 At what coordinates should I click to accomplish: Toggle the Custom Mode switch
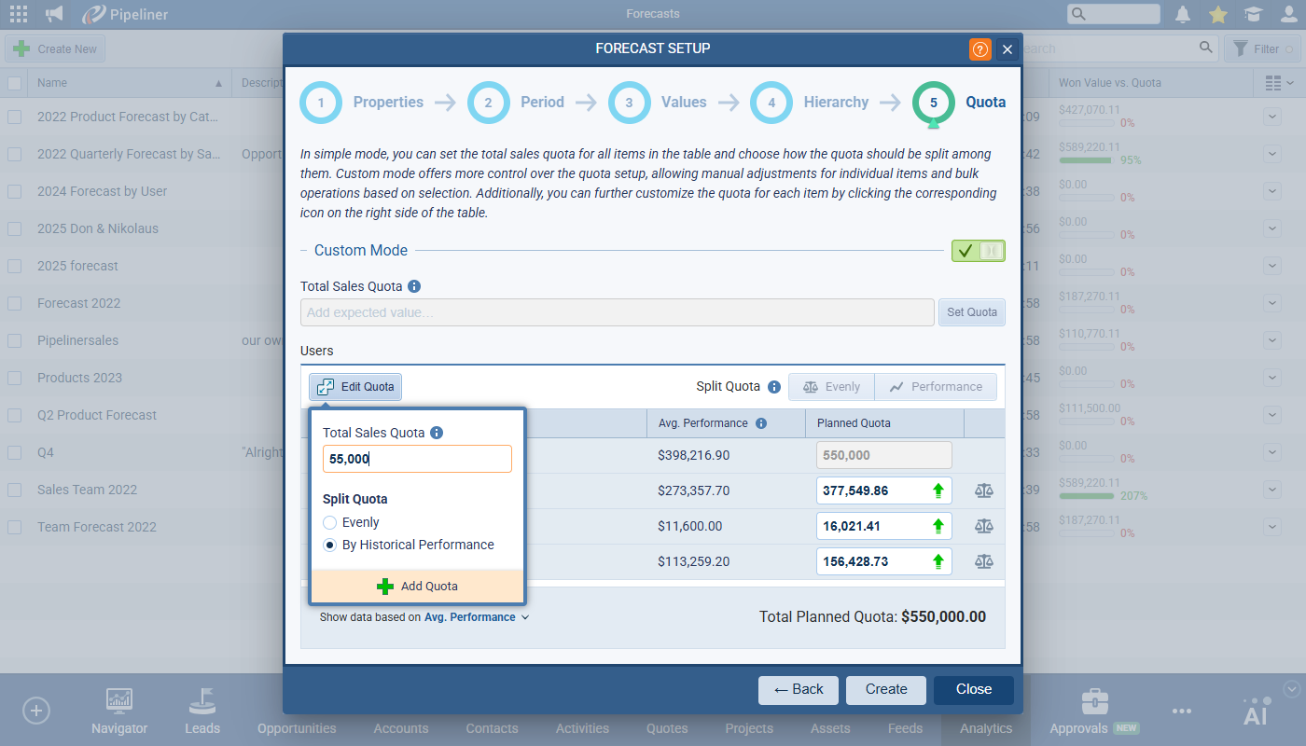(x=978, y=251)
